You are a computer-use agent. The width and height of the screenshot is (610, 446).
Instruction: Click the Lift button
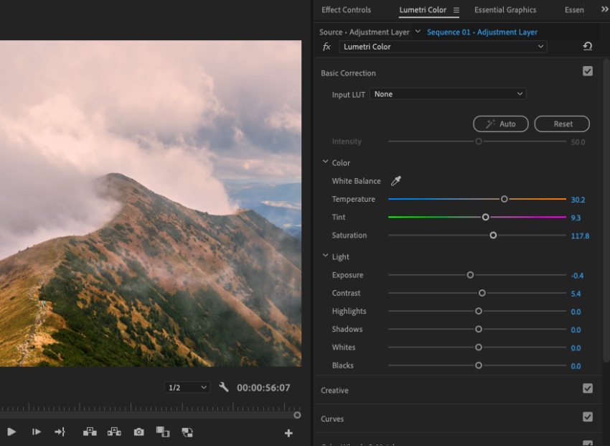tap(90, 432)
